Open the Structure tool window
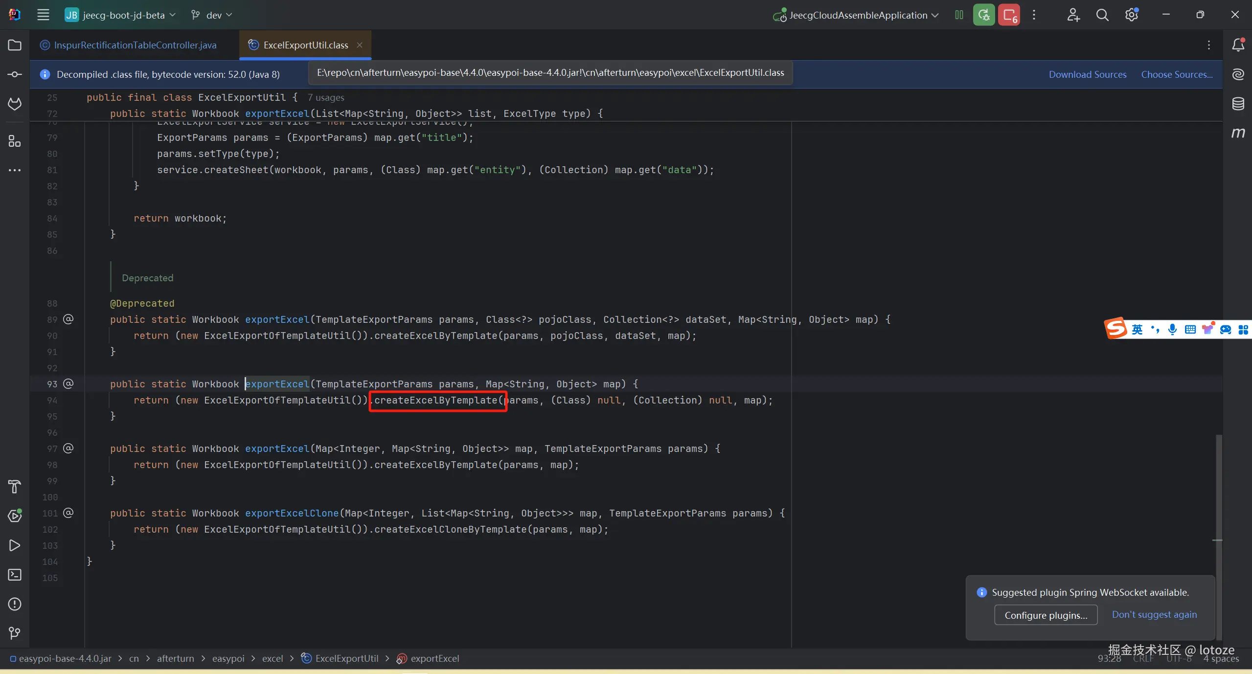Viewport: 1252px width, 674px height. coord(15,141)
